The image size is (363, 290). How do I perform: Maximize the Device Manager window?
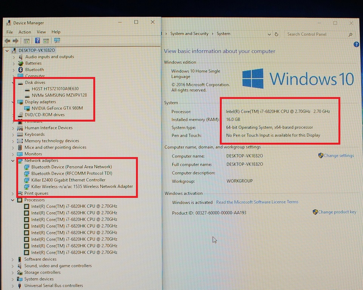(136, 22)
